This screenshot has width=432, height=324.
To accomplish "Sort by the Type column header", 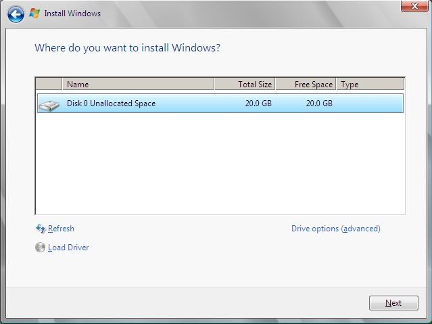I will point(370,84).
